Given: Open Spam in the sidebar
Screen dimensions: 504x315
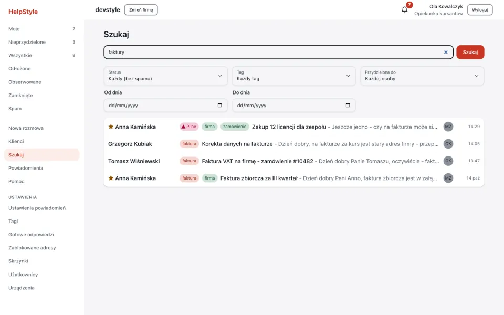Looking at the screenshot, I should tap(42, 108).
